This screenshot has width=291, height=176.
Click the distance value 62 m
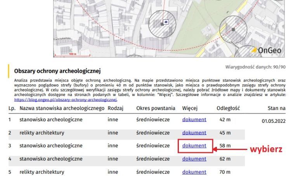[225, 159]
